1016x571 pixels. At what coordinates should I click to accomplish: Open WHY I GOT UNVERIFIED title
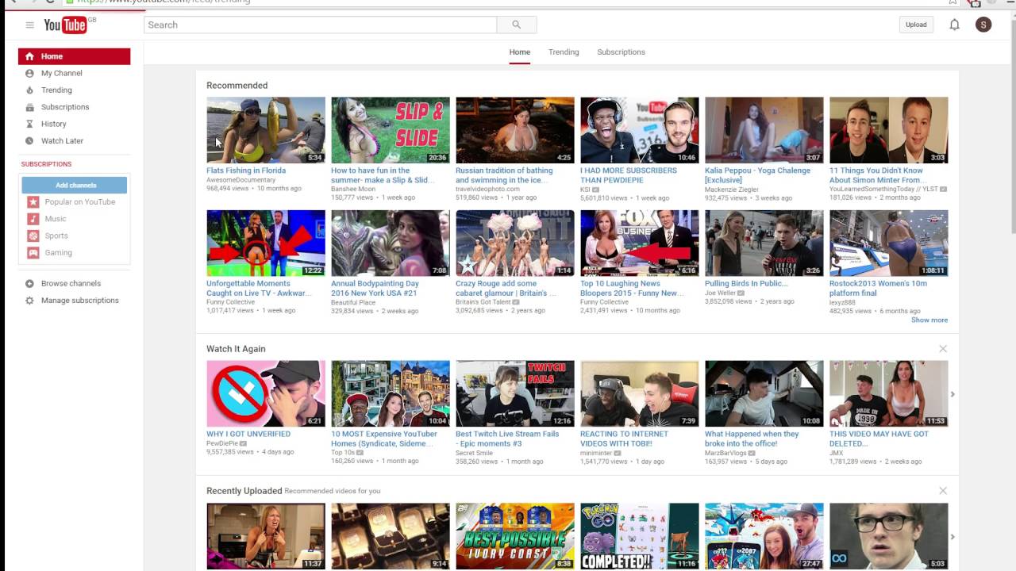(x=248, y=434)
